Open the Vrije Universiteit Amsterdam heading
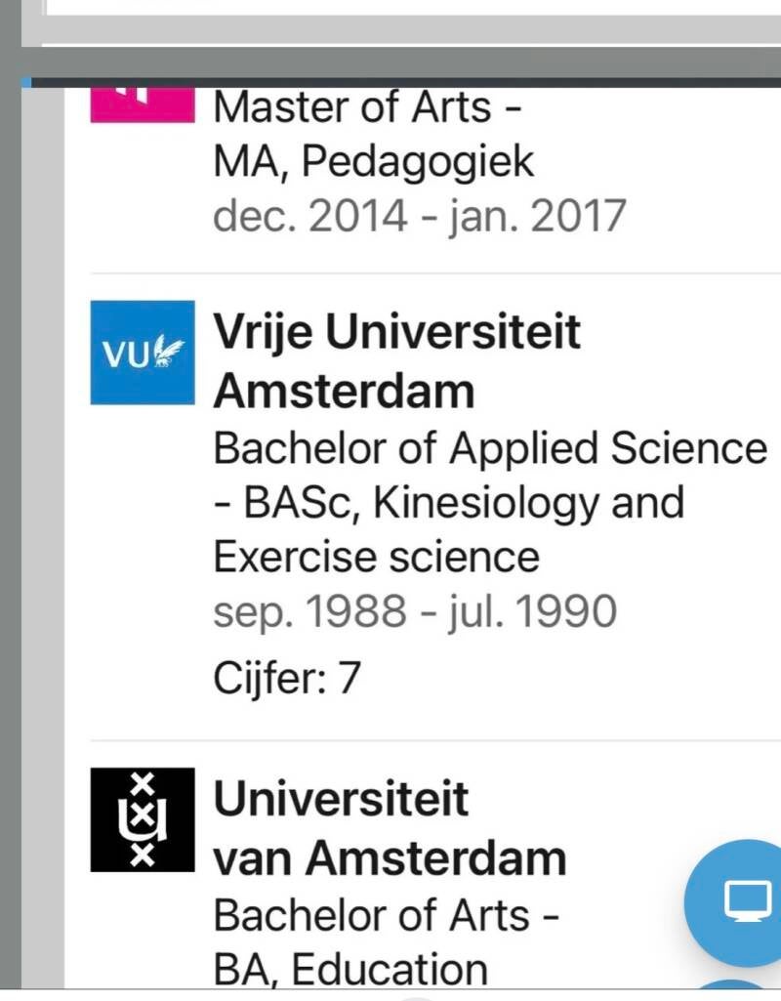 395,361
